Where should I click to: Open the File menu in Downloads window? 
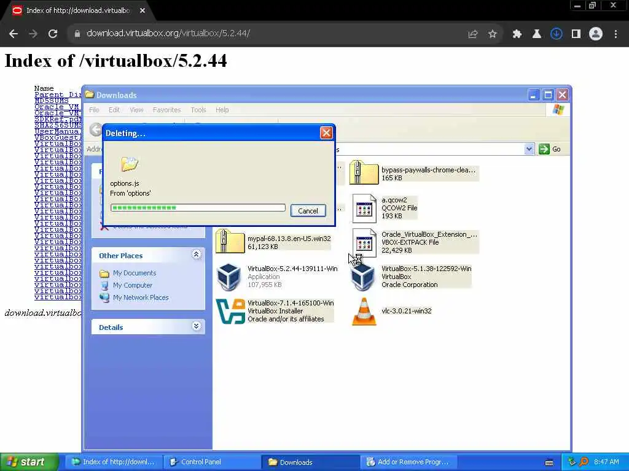[x=94, y=110]
